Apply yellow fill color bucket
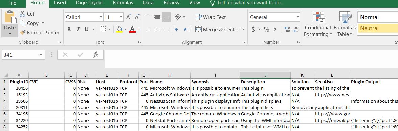 click(119, 29)
